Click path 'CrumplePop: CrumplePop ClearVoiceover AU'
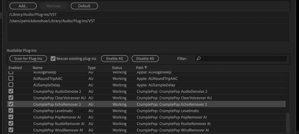 click(x=174, y=98)
